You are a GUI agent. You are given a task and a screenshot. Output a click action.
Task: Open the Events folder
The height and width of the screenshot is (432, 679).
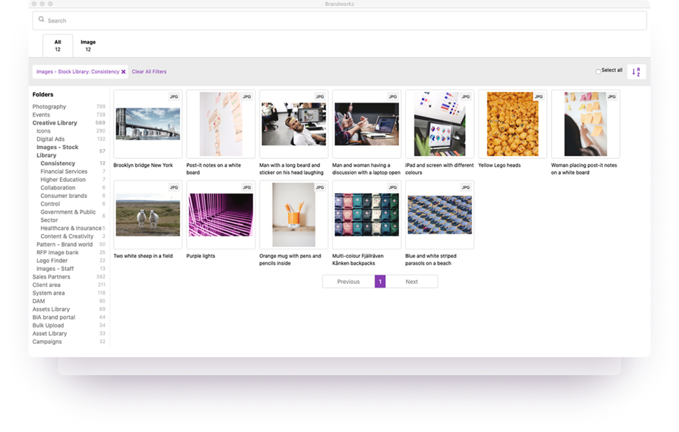click(x=41, y=115)
